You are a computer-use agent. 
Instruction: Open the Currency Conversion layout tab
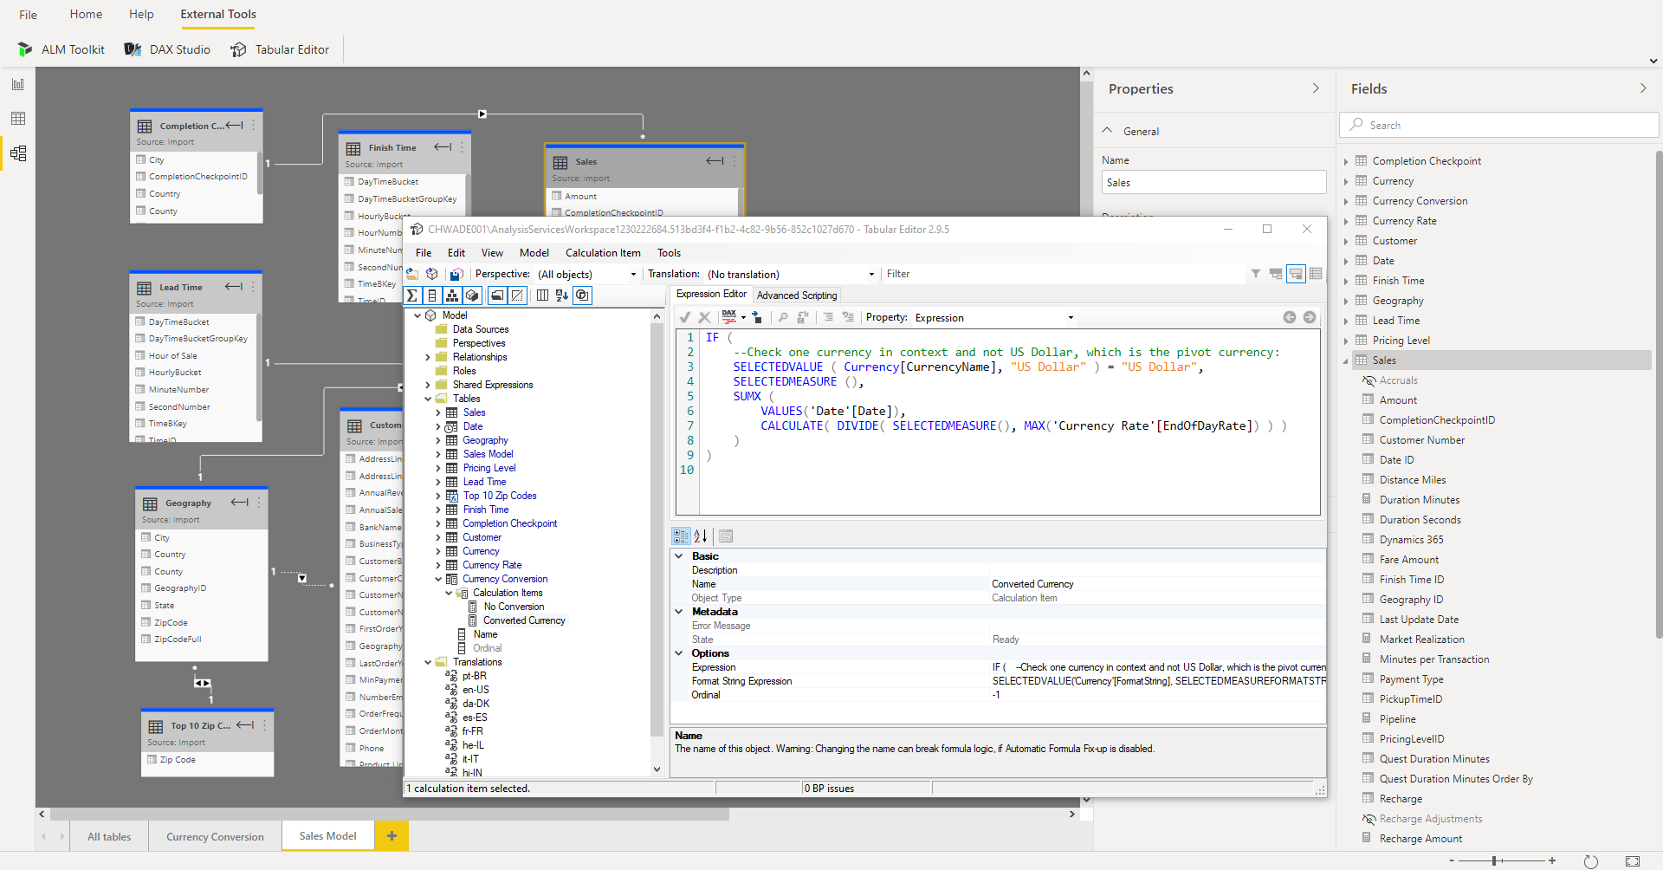click(215, 836)
